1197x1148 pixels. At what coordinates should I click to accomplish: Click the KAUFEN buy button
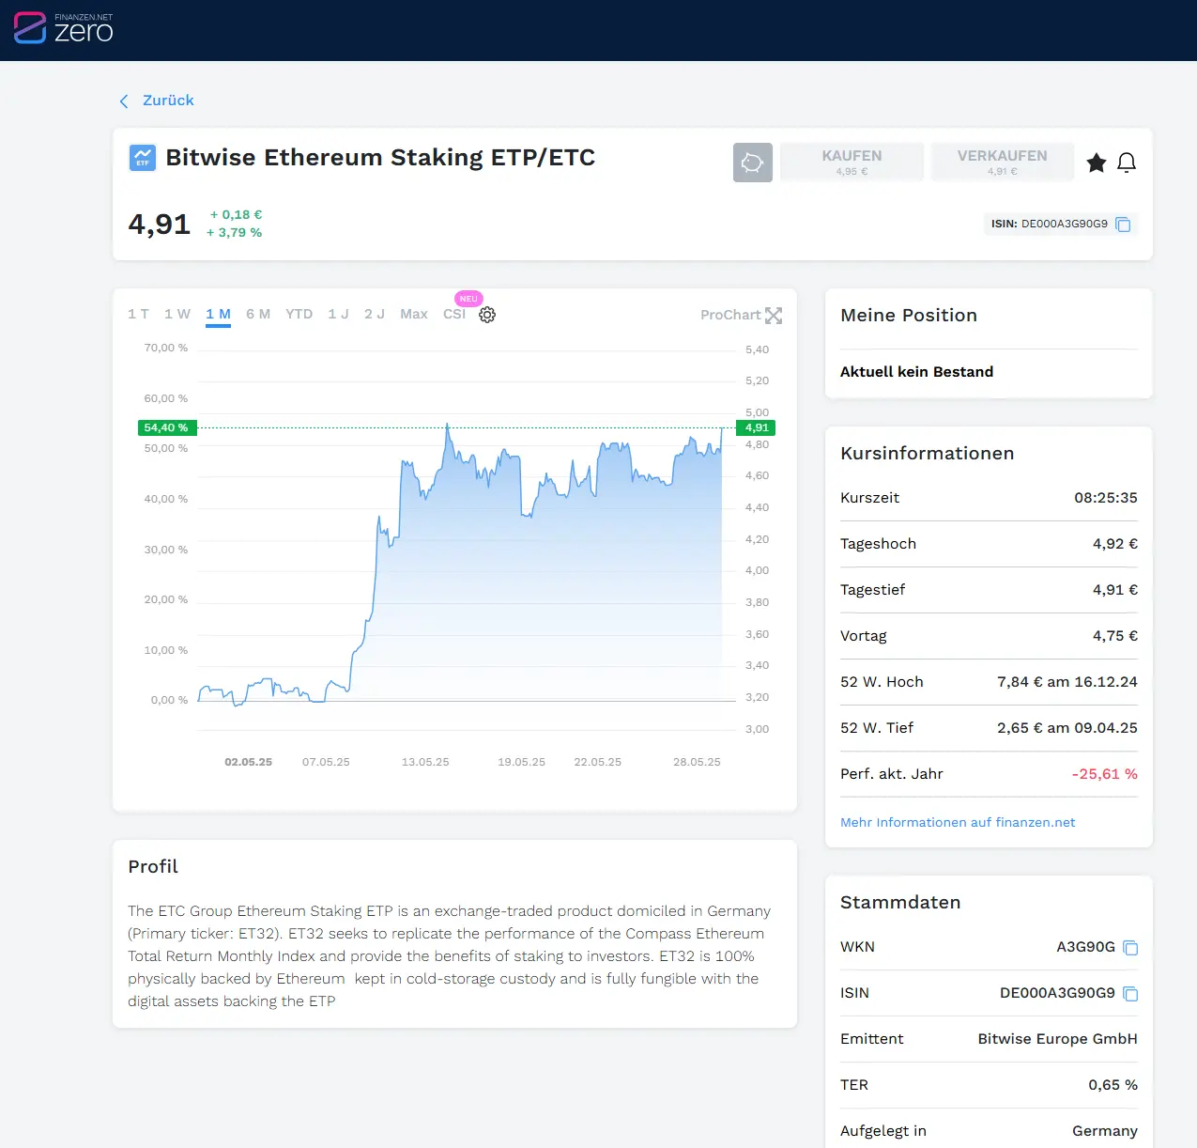[x=852, y=163]
